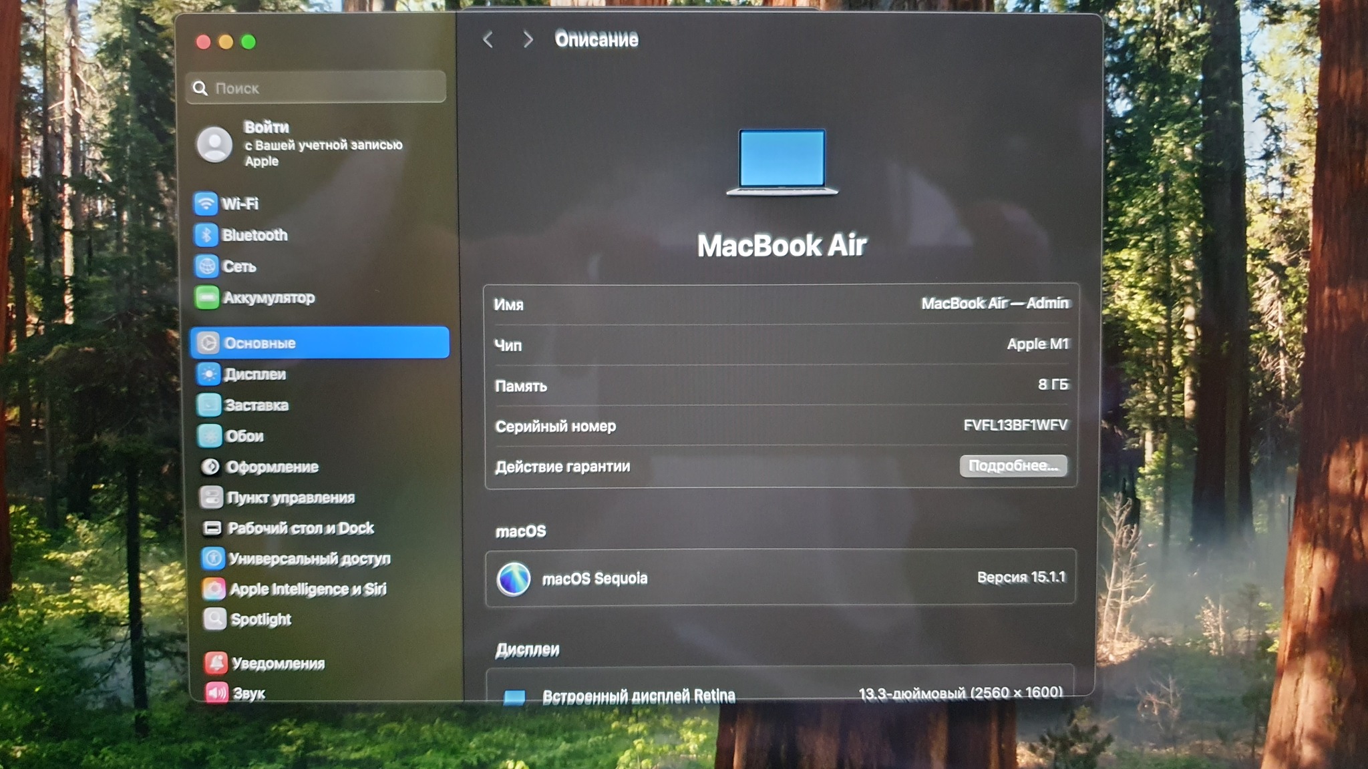This screenshot has width=1368, height=769.
Task: Open the Wi-Fi settings icon
Action: click(x=206, y=203)
